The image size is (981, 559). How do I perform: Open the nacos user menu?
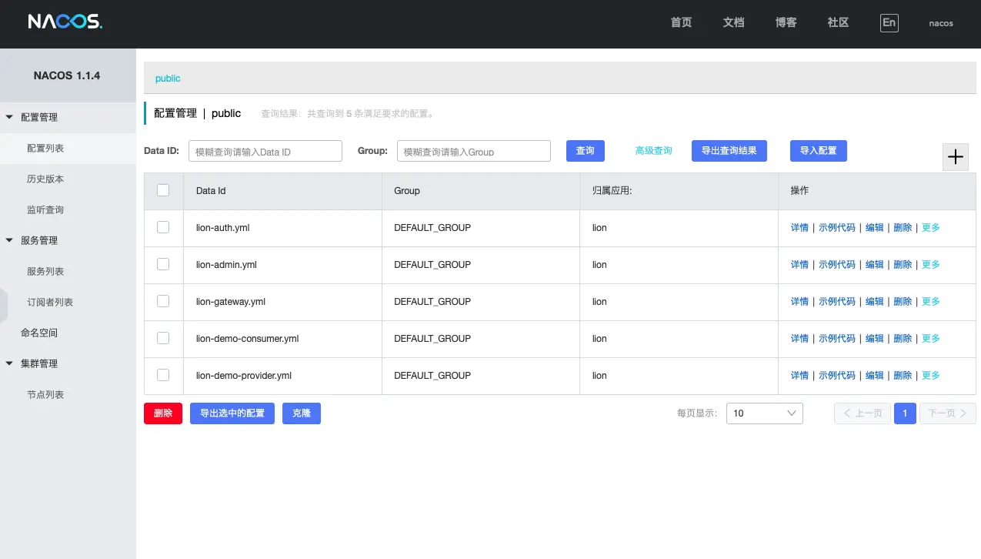point(941,23)
